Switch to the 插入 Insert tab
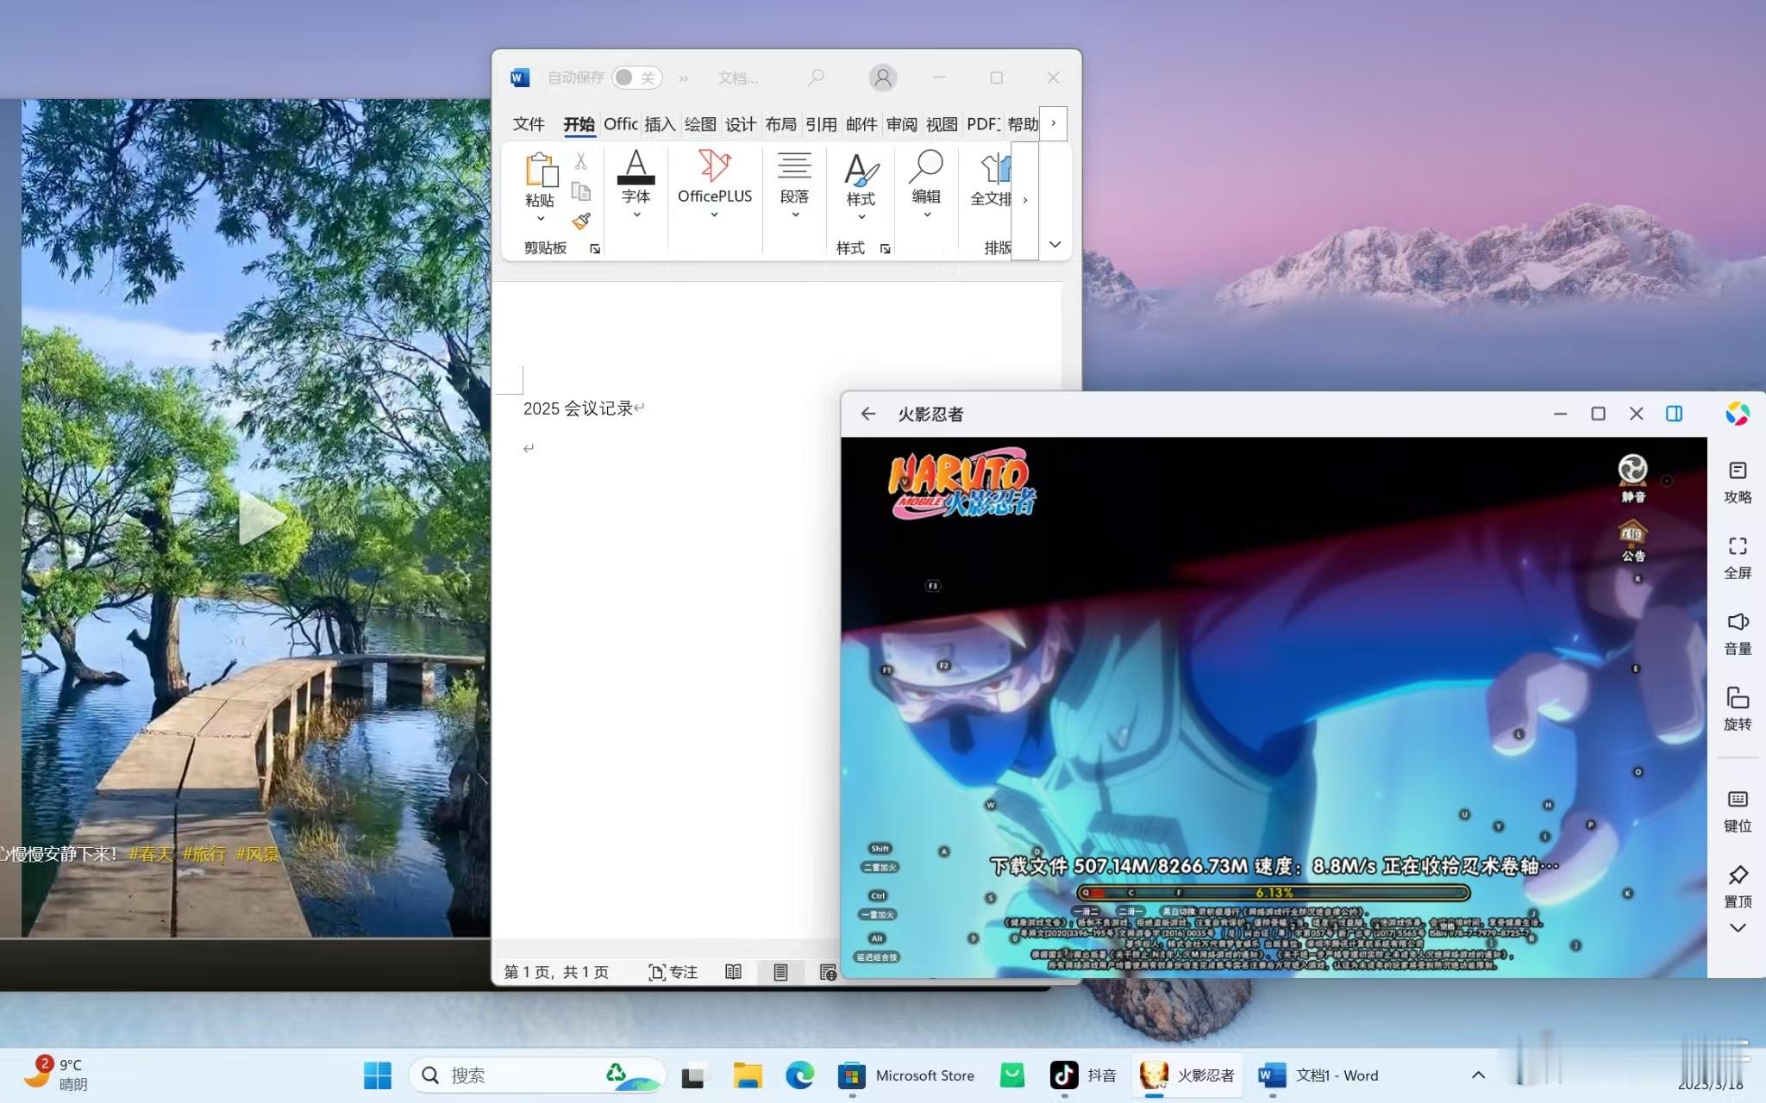Viewport: 1766px width, 1103px height. 660,124
